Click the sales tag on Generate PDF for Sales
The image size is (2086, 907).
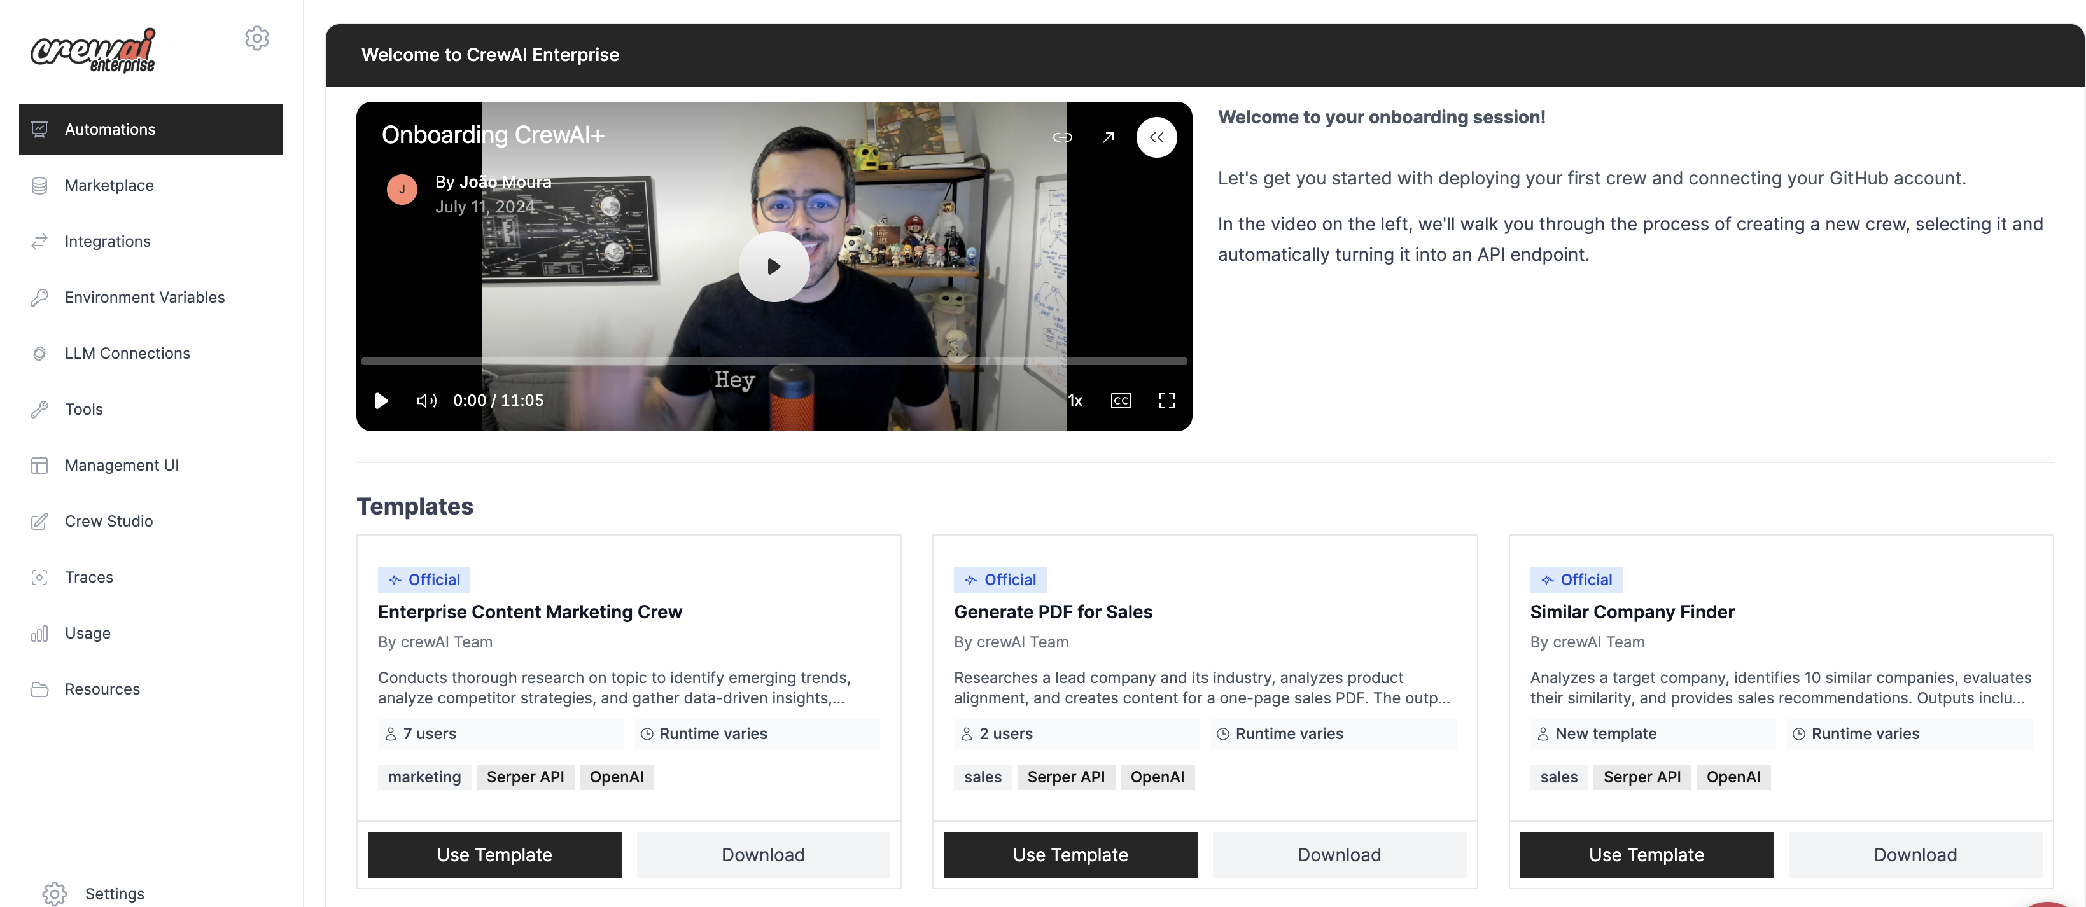coord(983,777)
